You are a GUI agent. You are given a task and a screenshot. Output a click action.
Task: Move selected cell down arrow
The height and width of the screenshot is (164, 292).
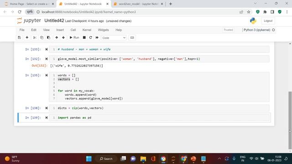[63, 37]
